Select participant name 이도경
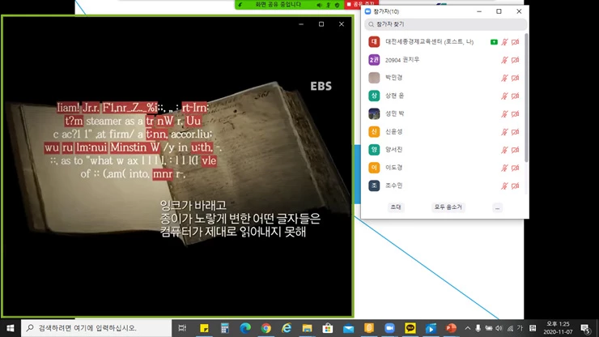This screenshot has height=337, width=599. pos(394,168)
